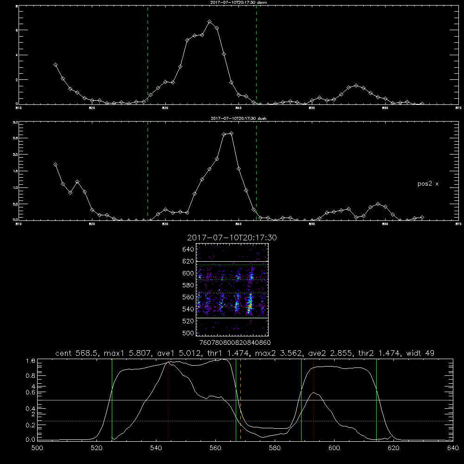Click the "thr1 1.474" value in stats line
Image resolution: width=464 pixels, height=464 pixels.
(228, 353)
